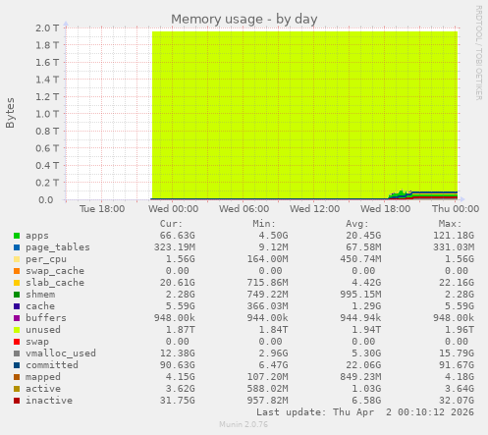The image size is (488, 435).
Task: Click the swap red legend swatch
Action: [17, 342]
